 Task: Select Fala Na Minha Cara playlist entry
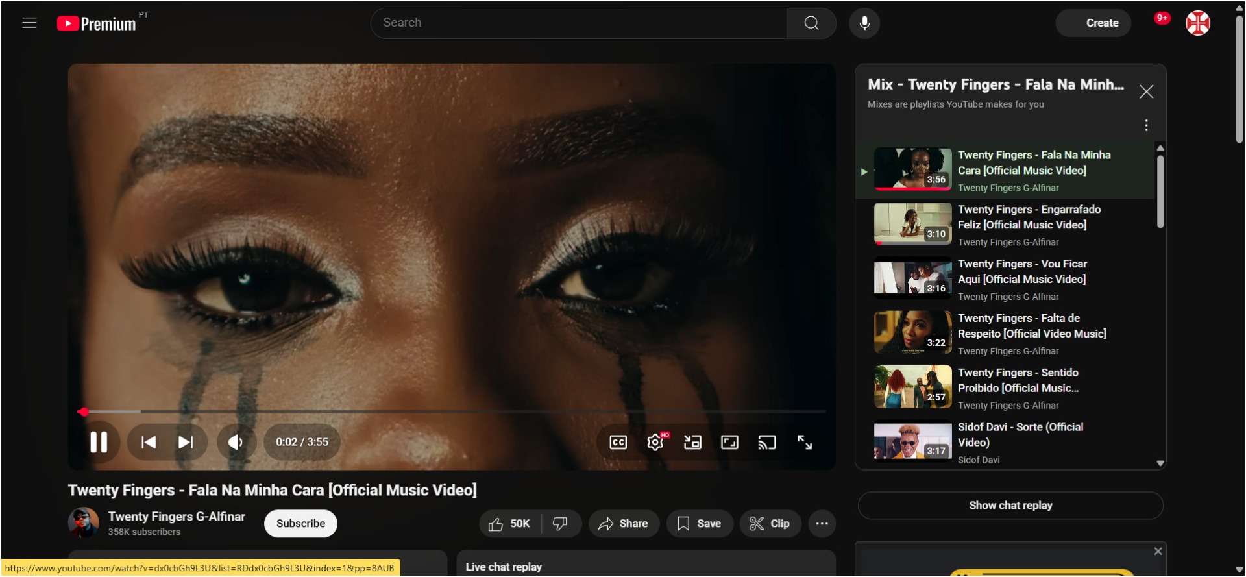(1005, 170)
